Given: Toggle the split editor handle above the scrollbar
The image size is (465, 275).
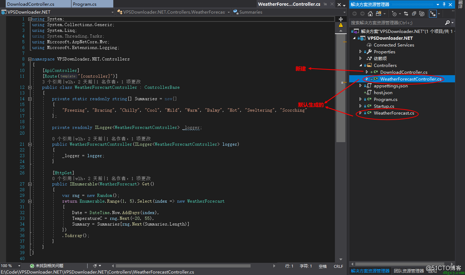Looking at the screenshot, I should [341, 19].
